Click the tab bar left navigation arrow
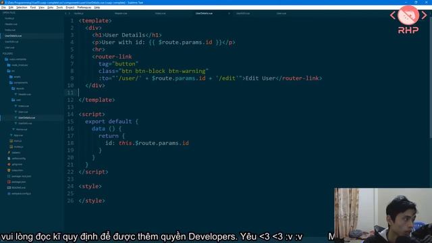The image size is (432, 243). click(66, 13)
